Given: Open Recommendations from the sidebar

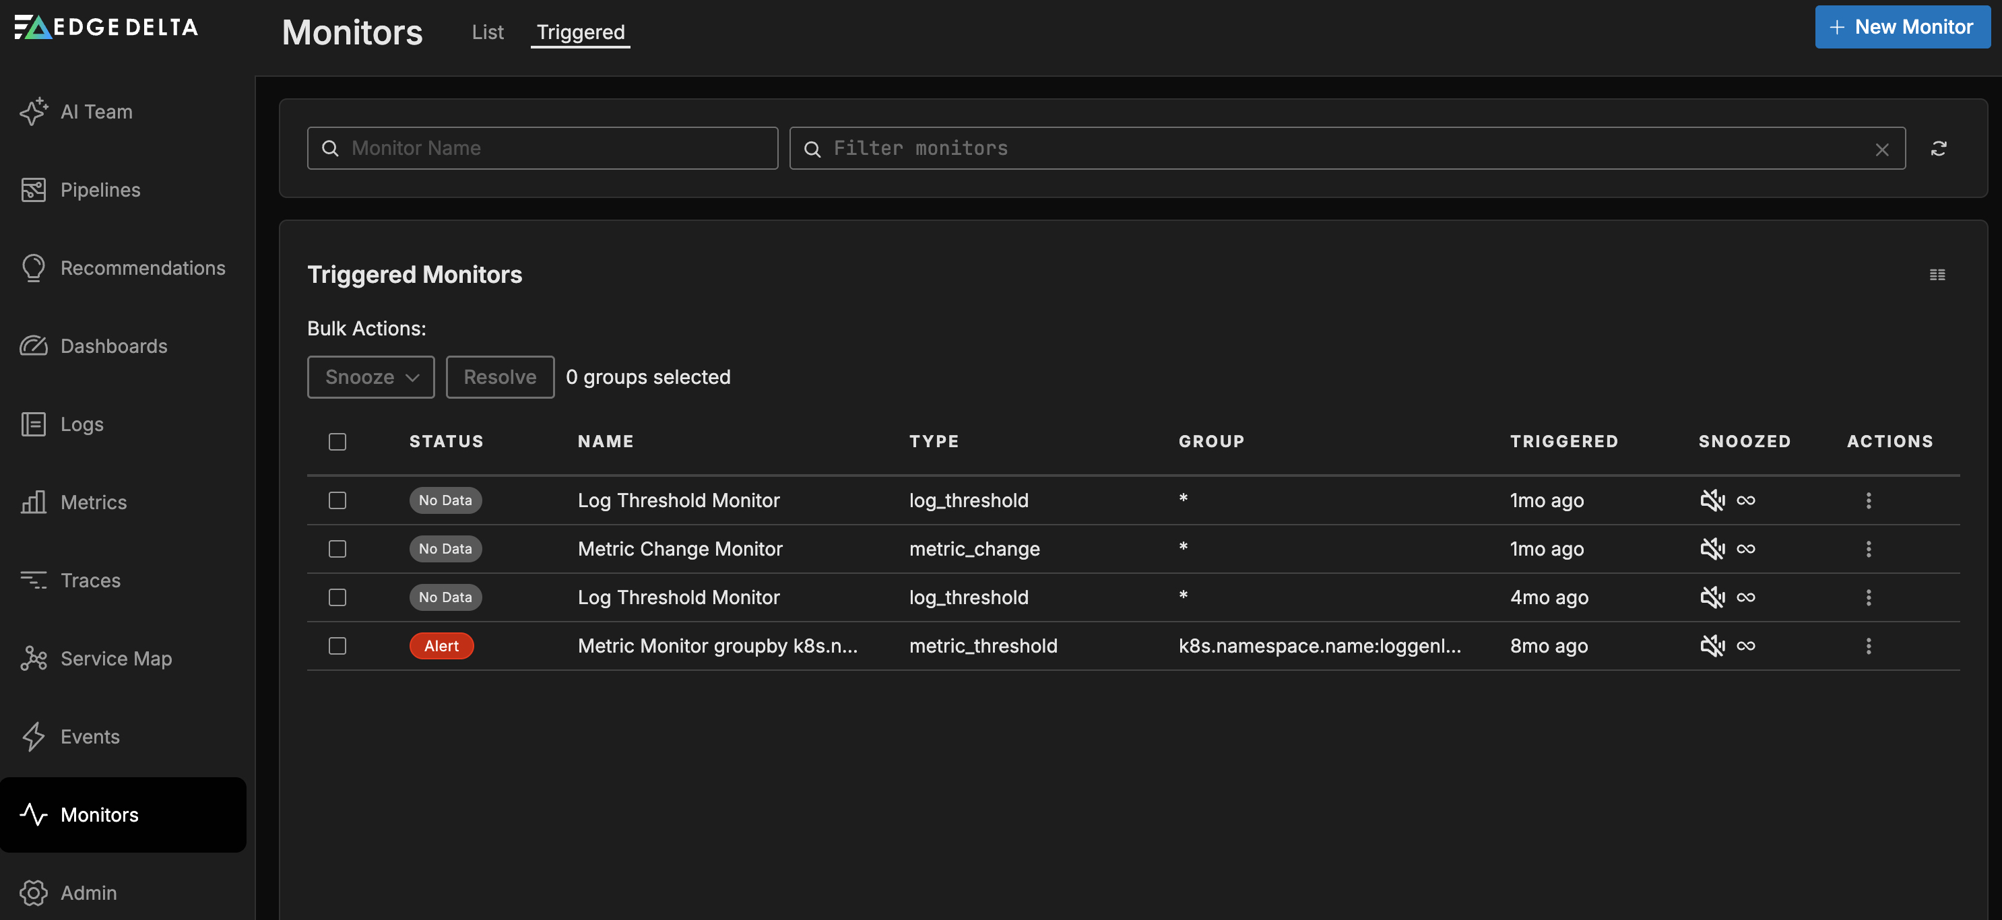Looking at the screenshot, I should click(142, 267).
